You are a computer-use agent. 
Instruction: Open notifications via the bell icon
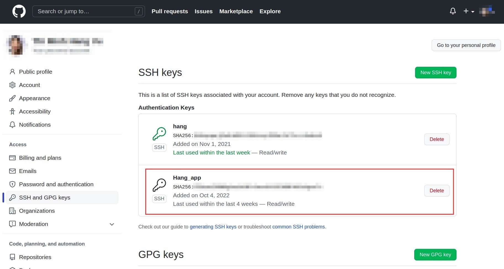click(x=453, y=11)
